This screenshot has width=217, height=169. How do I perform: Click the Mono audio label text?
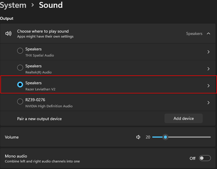16,156
